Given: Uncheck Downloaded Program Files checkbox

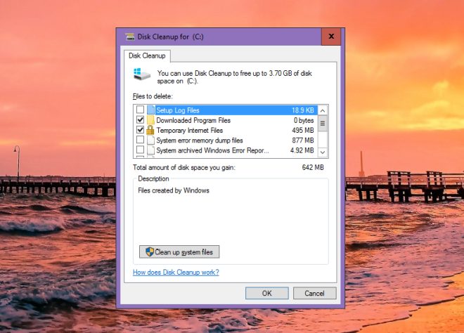Looking at the screenshot, I should [141, 119].
